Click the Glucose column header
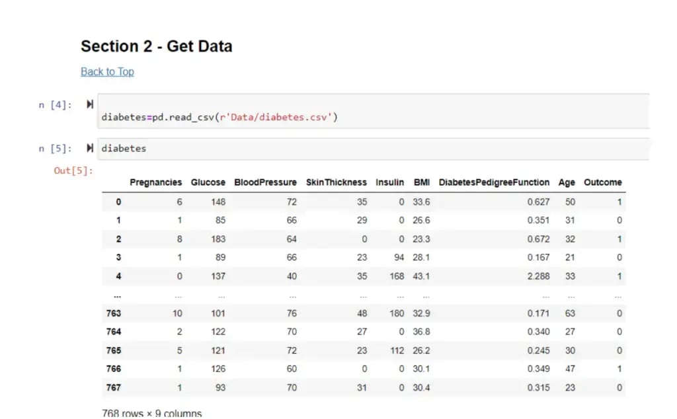Image resolution: width=677 pixels, height=419 pixels. pyautogui.click(x=208, y=182)
